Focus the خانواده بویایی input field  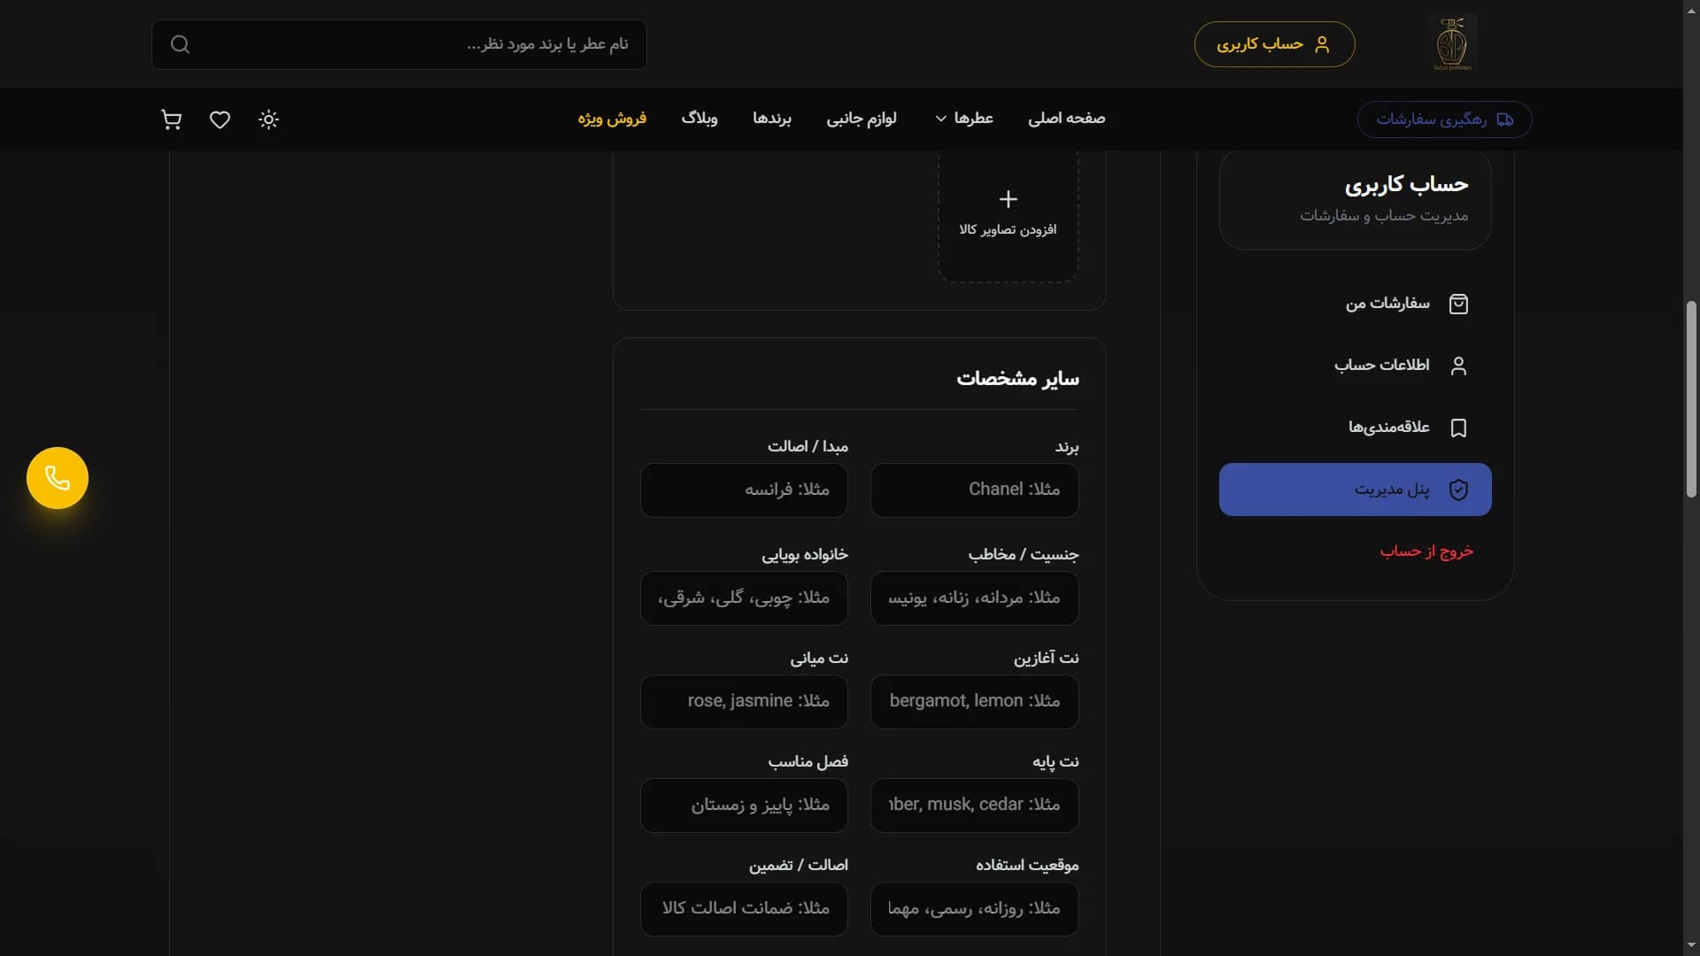744,598
